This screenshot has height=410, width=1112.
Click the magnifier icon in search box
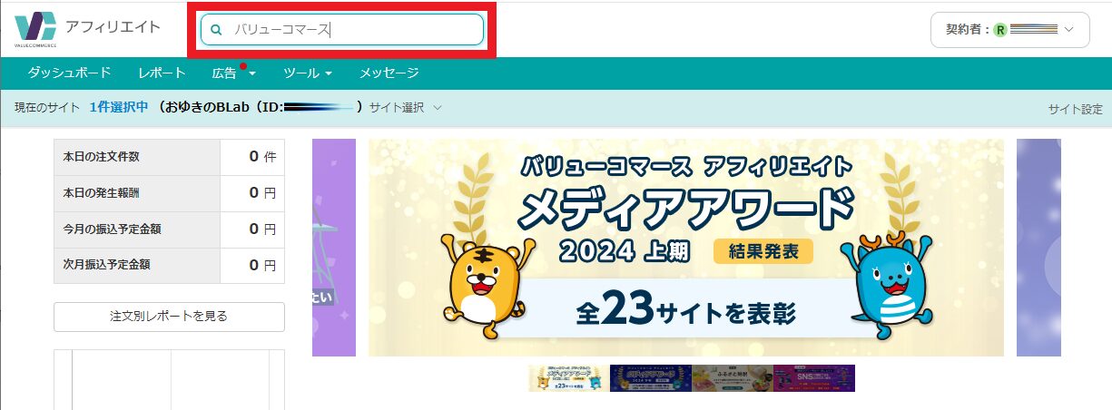[x=216, y=30]
